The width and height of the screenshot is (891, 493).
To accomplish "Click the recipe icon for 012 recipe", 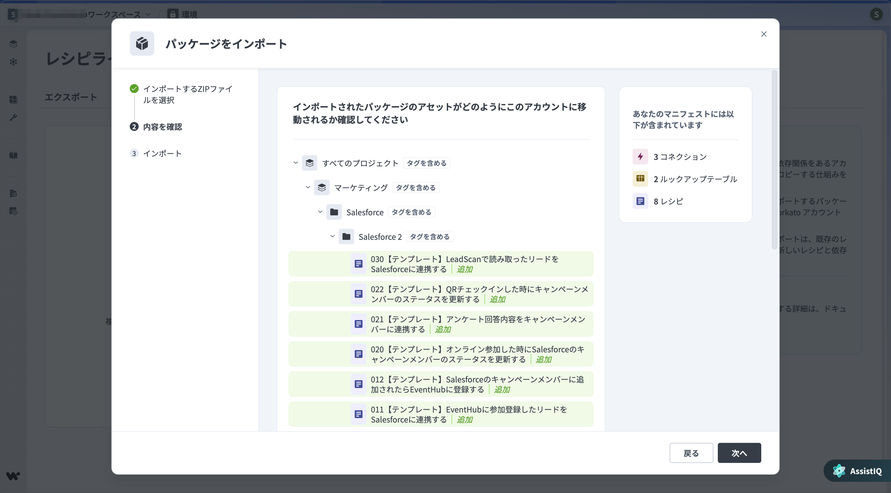I will tap(359, 384).
